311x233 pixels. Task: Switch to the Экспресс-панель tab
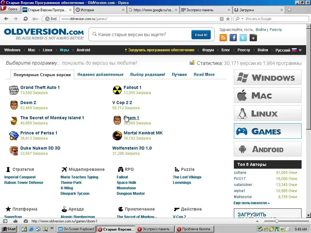point(206,10)
